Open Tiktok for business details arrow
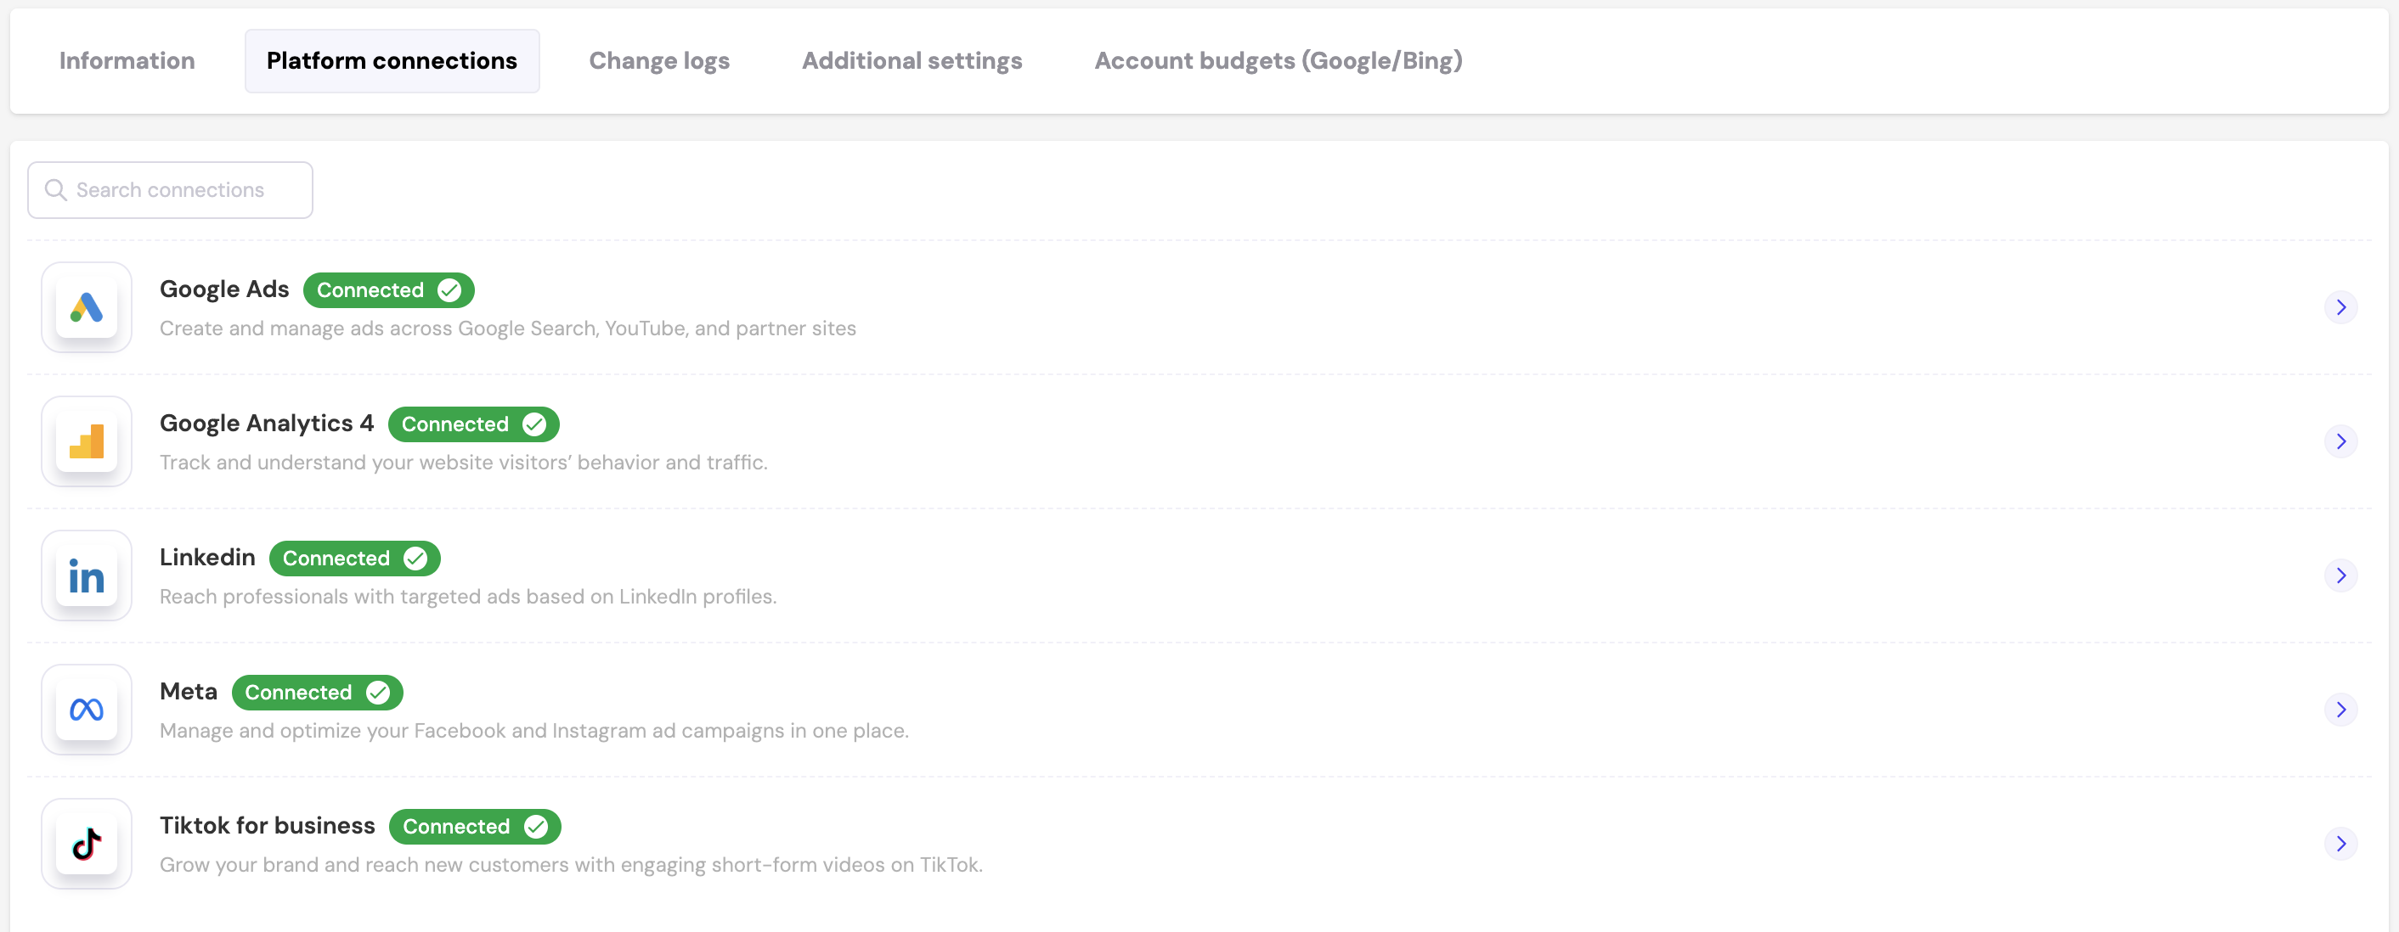Screen dimensions: 2399x932 pyautogui.click(x=2340, y=844)
